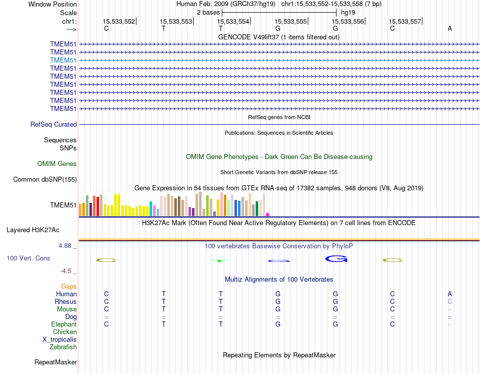The image size is (480, 374).
Task: Click position label 15,533,554 on ruler
Action: click(x=233, y=21)
